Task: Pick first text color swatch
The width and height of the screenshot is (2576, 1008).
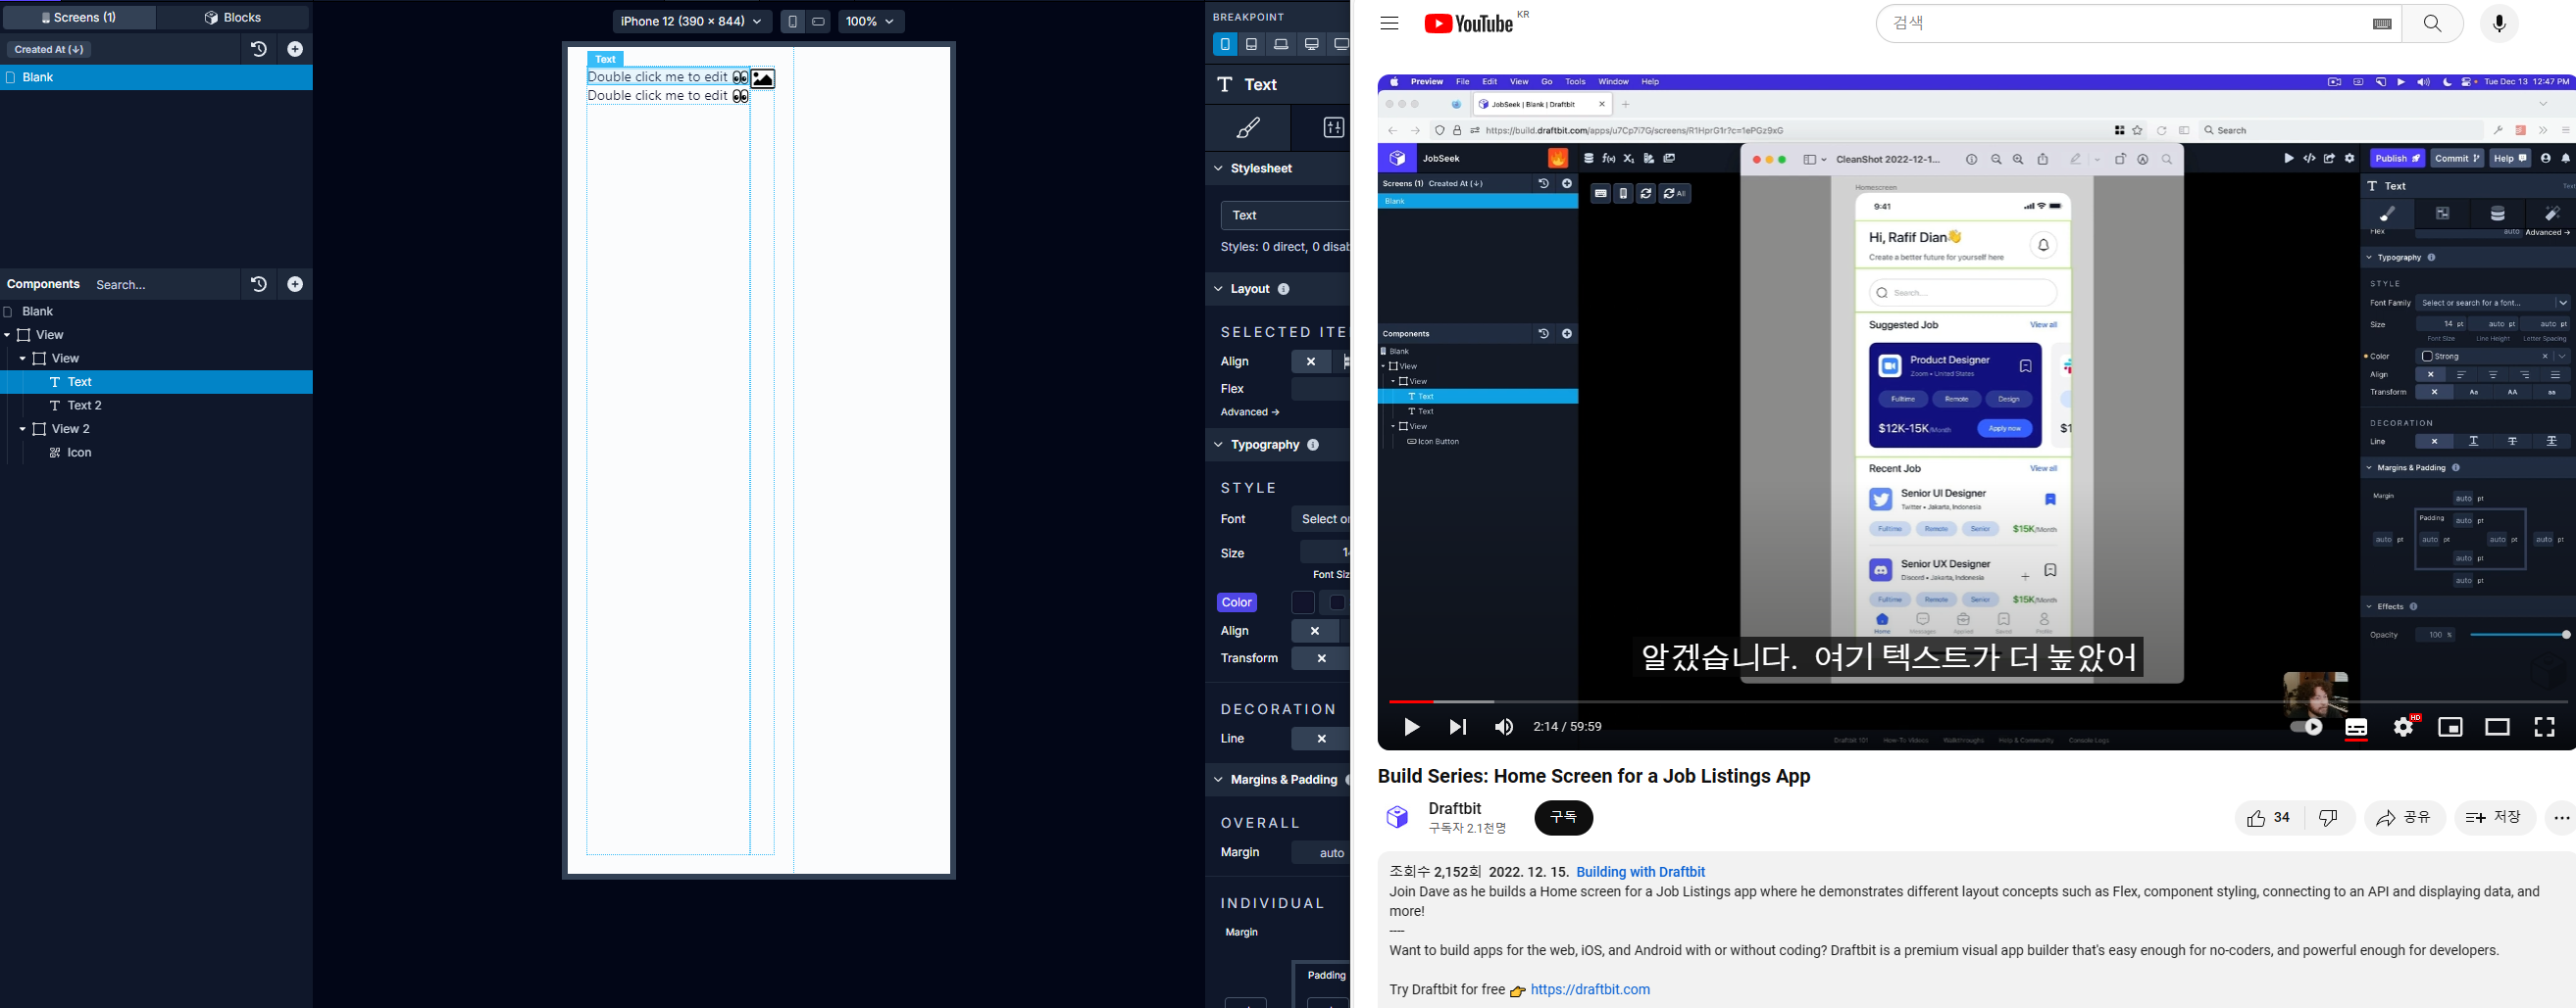Action: 1303,602
